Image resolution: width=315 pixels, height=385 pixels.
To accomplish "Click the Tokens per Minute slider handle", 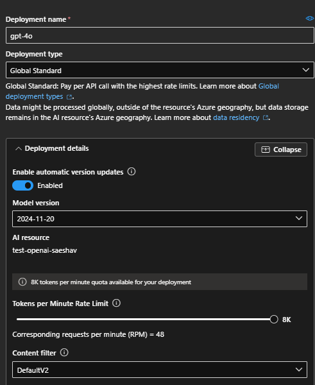I will point(274,319).
